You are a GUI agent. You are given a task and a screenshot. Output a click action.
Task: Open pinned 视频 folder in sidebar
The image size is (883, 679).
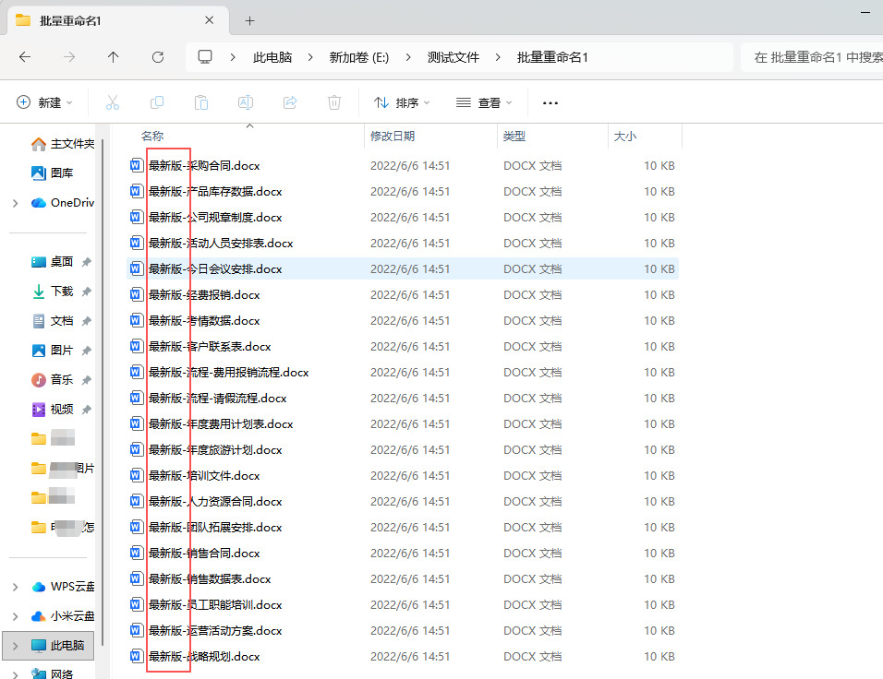52,409
